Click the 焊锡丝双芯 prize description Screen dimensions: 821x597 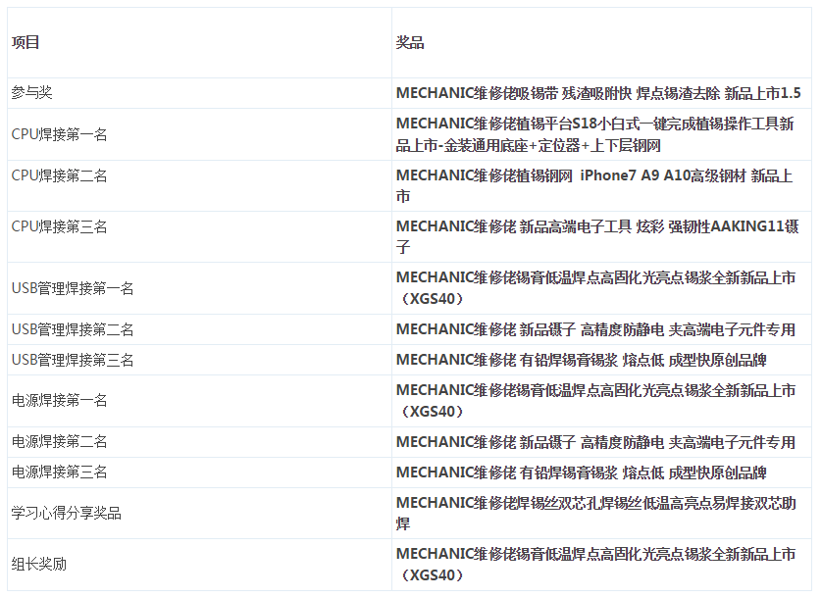tap(596, 514)
